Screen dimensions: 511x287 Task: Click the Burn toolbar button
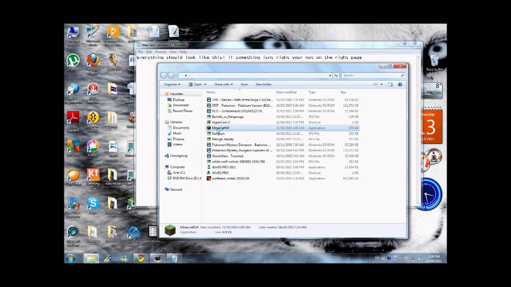pyautogui.click(x=244, y=85)
